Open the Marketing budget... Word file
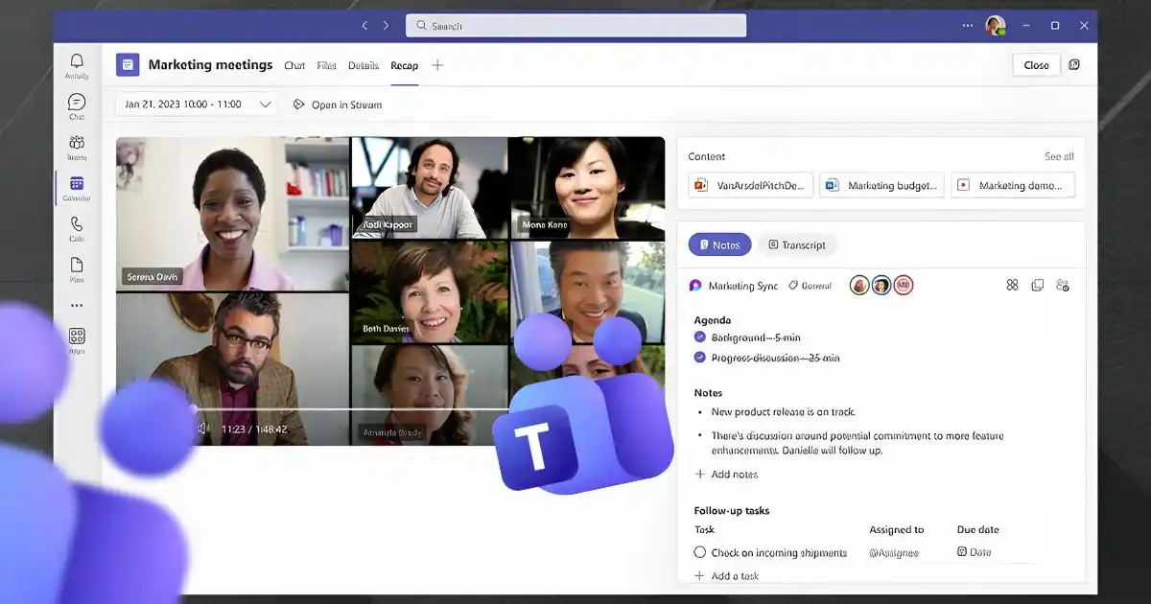 pos(882,185)
